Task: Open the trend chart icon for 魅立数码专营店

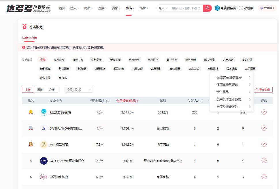Action: 264,112
